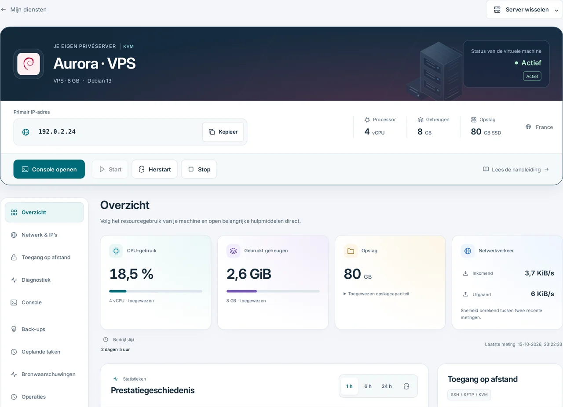The height and width of the screenshot is (407, 563).
Task: Click the Herstart button
Action: [154, 169]
